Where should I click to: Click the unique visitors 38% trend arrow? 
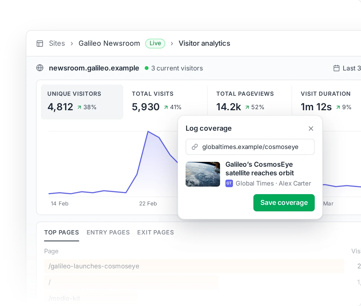tap(79, 107)
